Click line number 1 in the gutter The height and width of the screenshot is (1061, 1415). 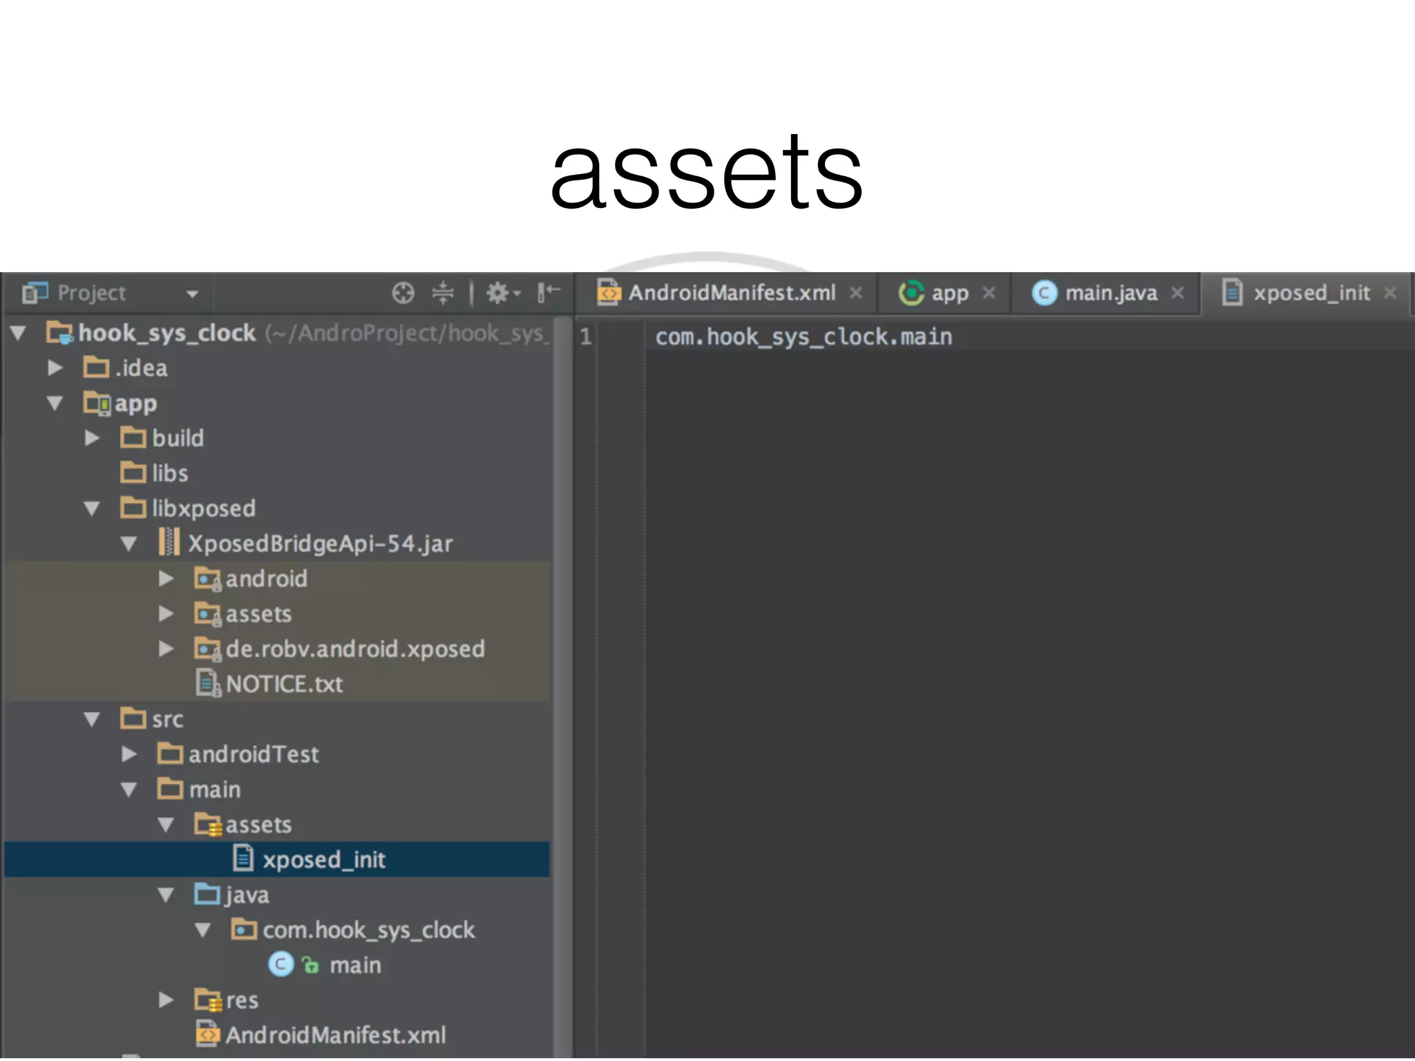pos(586,337)
